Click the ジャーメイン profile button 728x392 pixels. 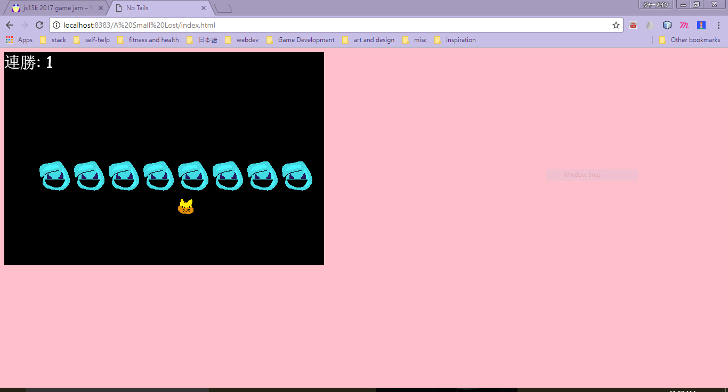[x=656, y=5]
